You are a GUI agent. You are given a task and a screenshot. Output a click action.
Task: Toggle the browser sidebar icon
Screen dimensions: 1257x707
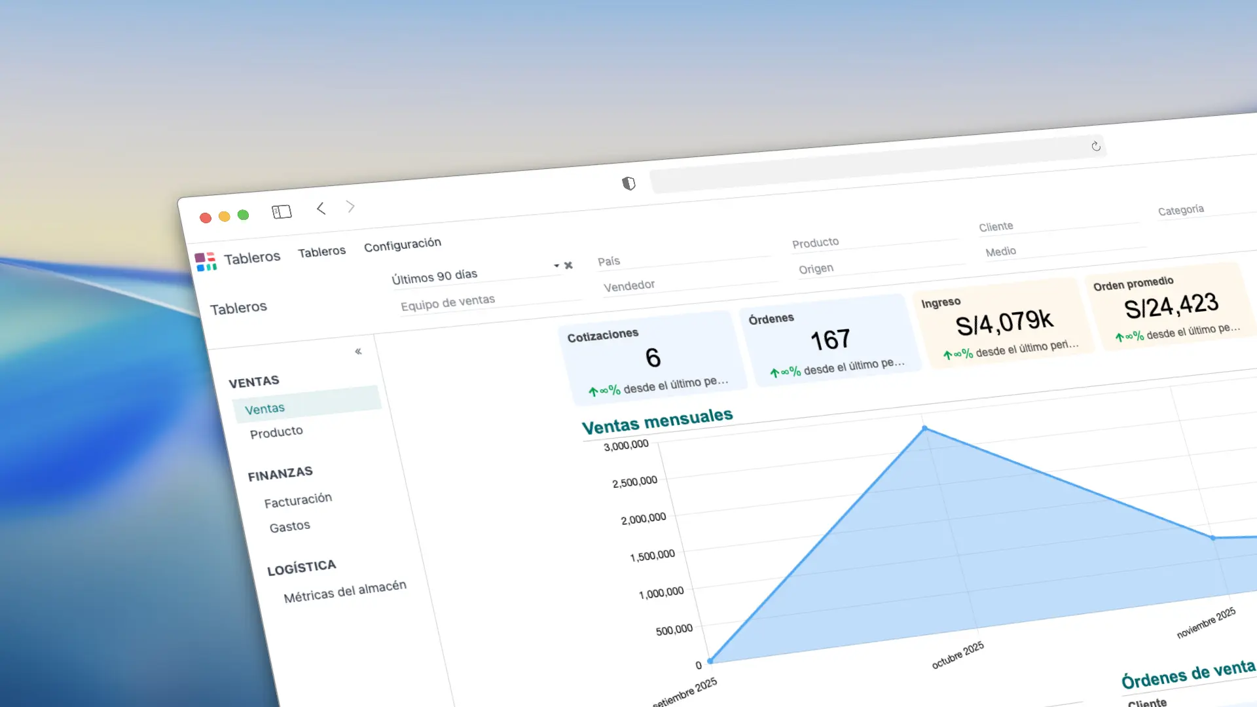282,211
